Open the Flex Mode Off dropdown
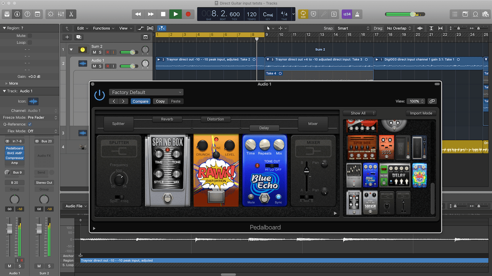 point(42,131)
